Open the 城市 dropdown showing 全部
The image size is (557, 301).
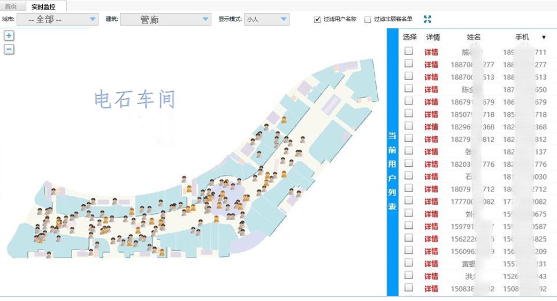(x=57, y=20)
